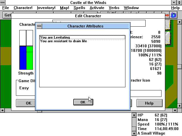Click the Strength blue attribute bar
This screenshot has height=136, width=182.
pos(23,58)
